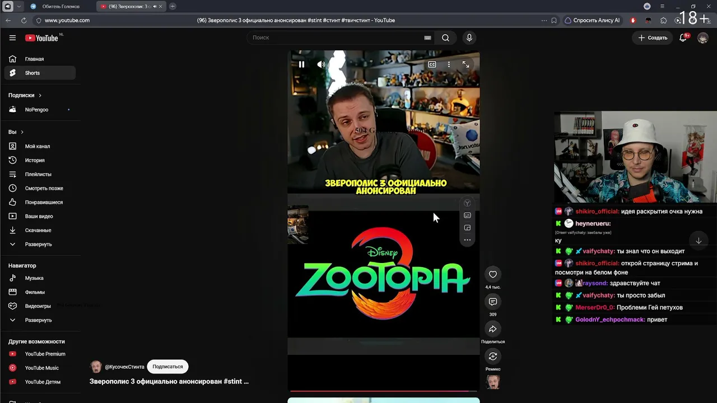Open the @КусочекСтинта channel link
This screenshot has width=717, height=403.
pyautogui.click(x=124, y=367)
